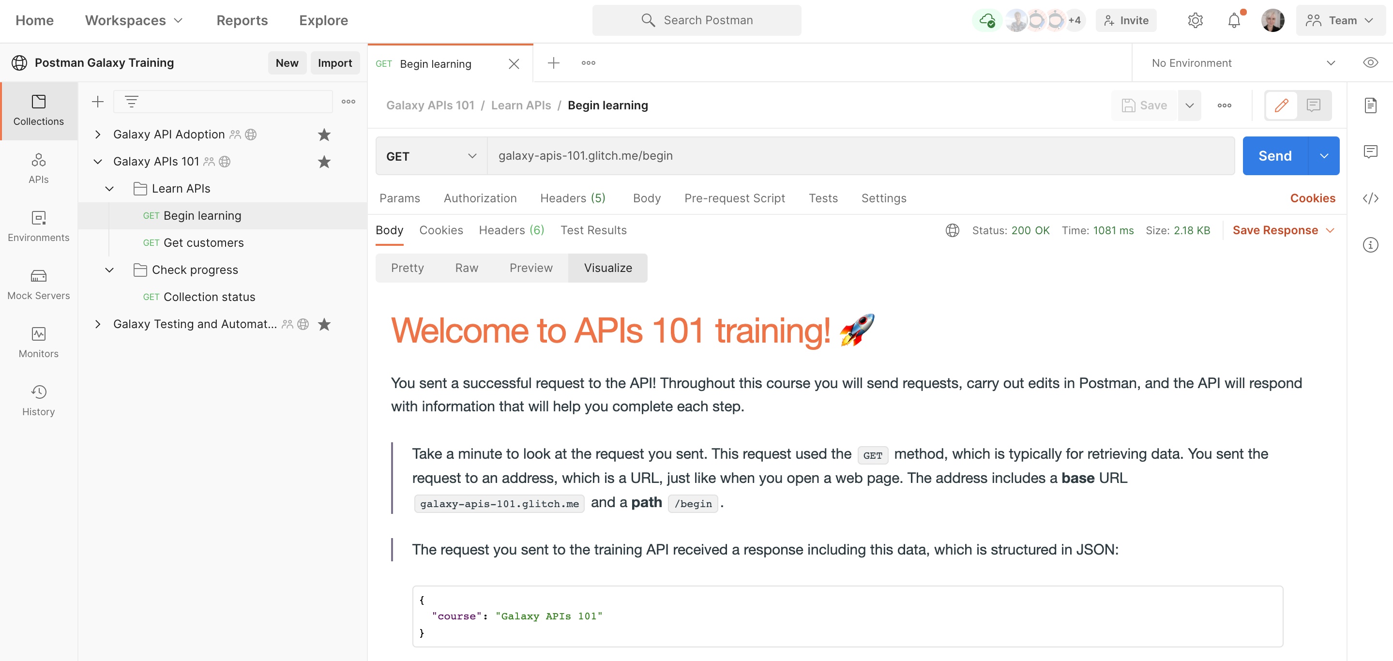Close the Begin learning request tab
1393x661 pixels.
pyautogui.click(x=514, y=64)
